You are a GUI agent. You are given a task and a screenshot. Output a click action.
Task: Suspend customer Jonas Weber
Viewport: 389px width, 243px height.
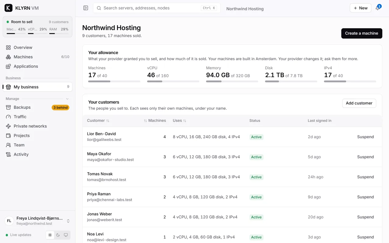[365, 217]
